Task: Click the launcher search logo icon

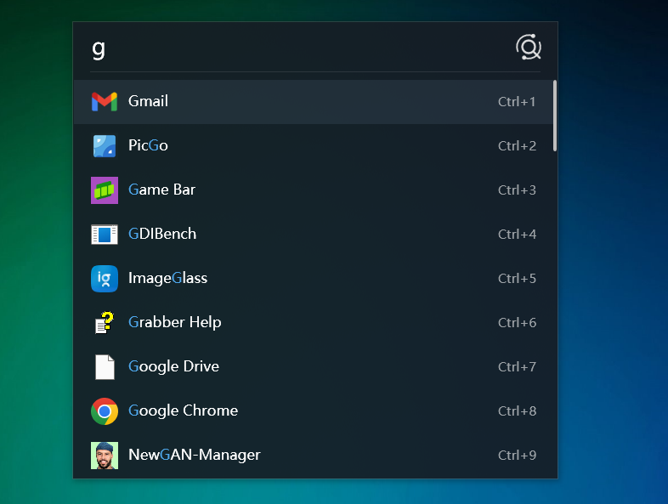Action: click(529, 47)
